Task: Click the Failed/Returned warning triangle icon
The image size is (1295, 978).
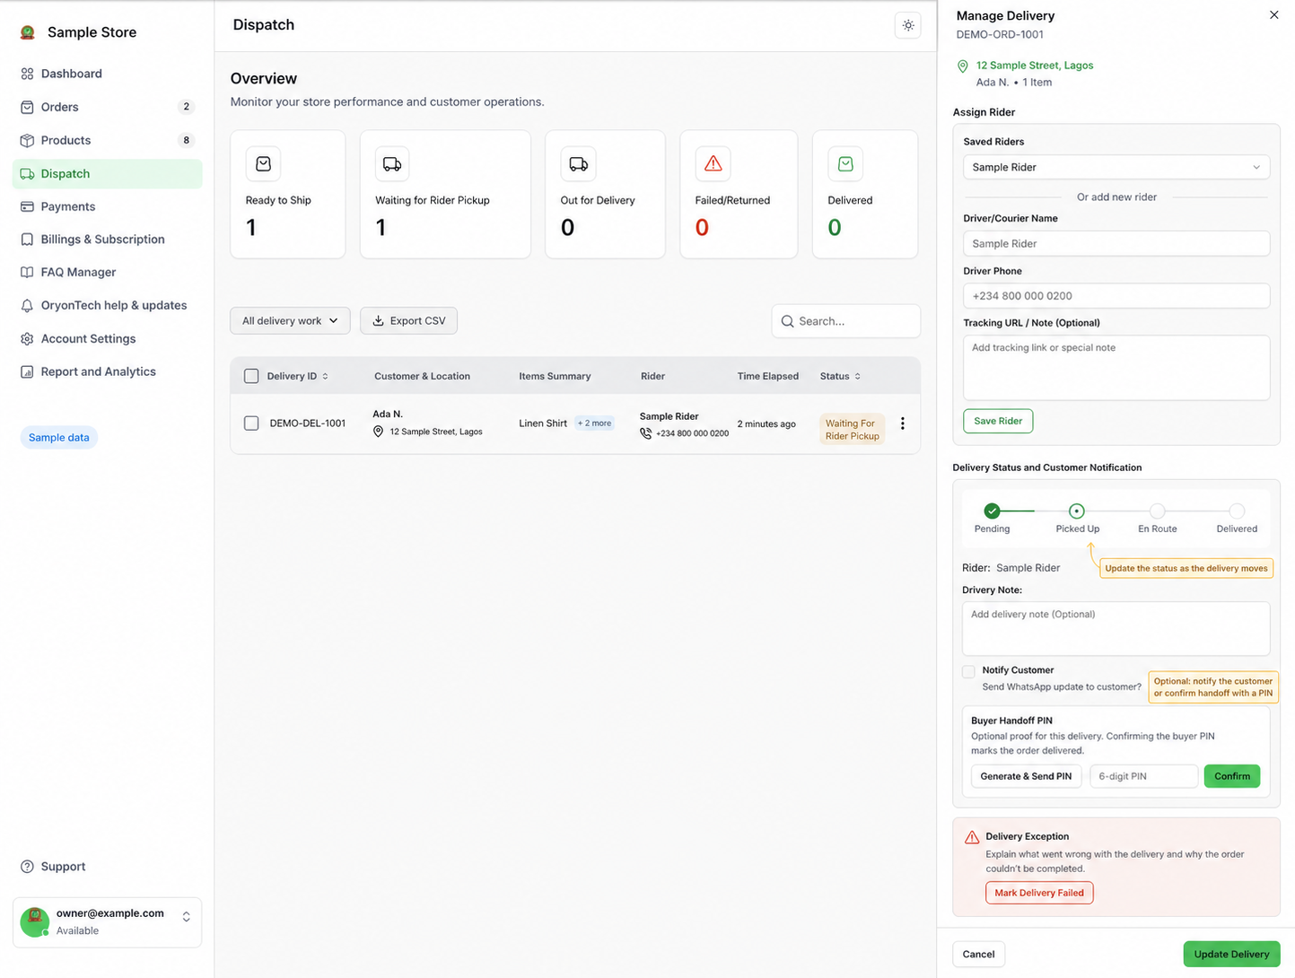Action: [713, 163]
